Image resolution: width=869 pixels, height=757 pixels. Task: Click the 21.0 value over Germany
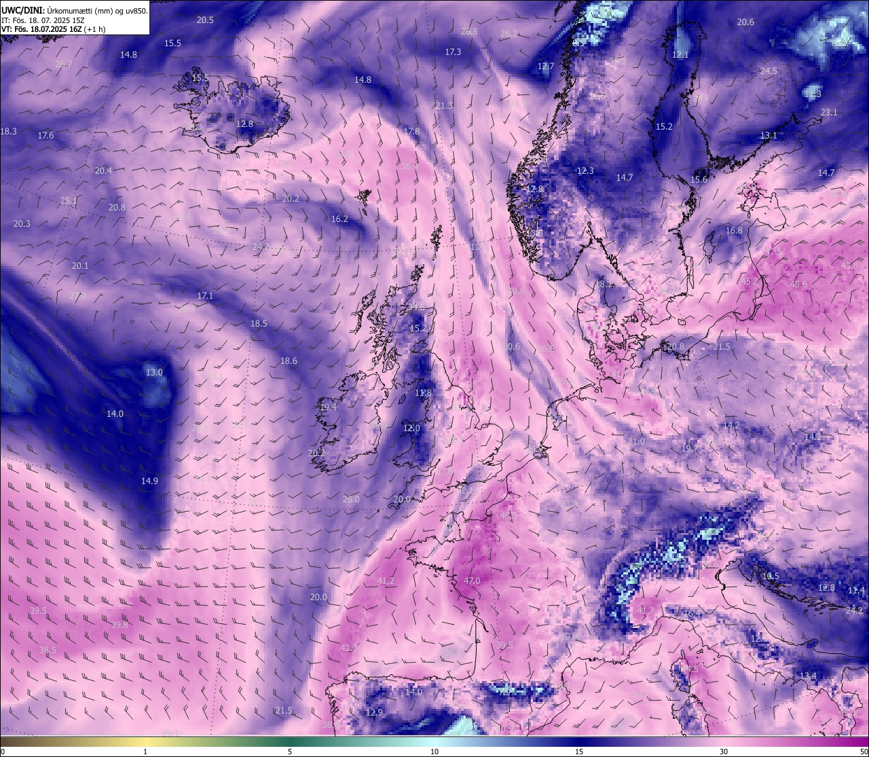[636, 441]
